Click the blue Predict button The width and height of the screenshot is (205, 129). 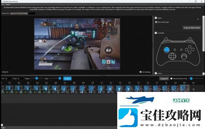point(67,79)
